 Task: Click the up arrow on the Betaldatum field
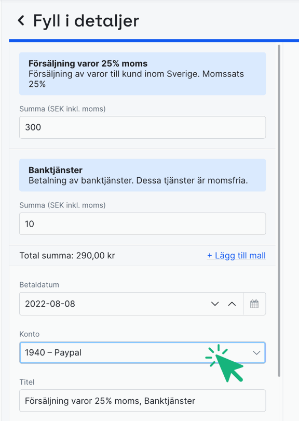coord(232,304)
